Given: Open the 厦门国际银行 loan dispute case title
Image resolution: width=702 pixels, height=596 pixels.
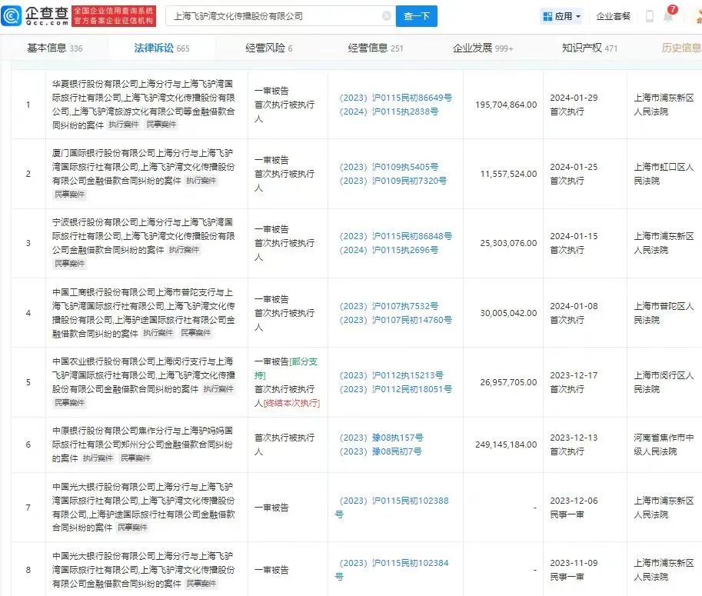Looking at the screenshot, I should (x=143, y=167).
